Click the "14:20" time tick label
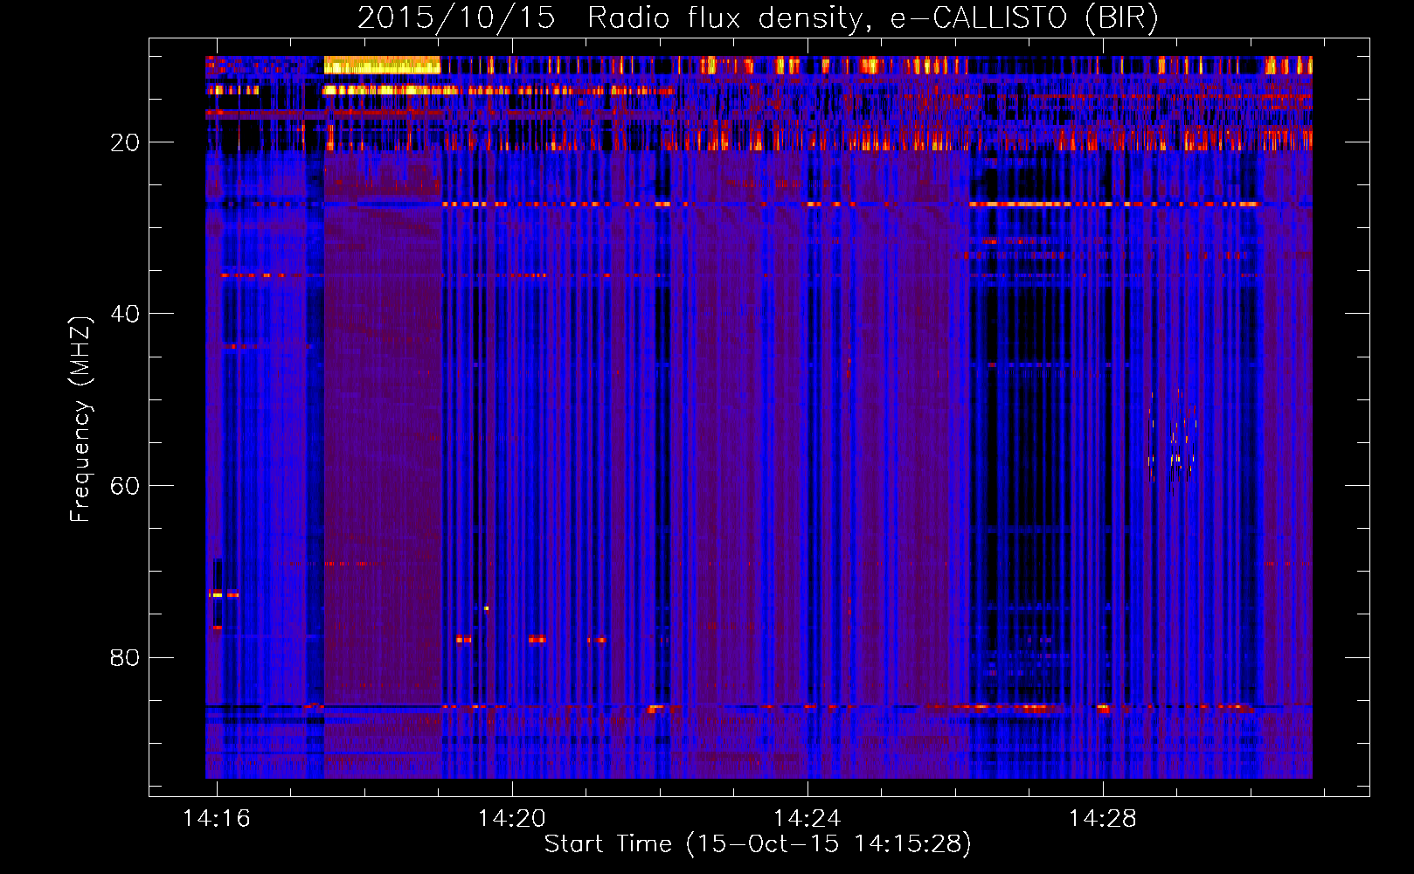 point(512,819)
